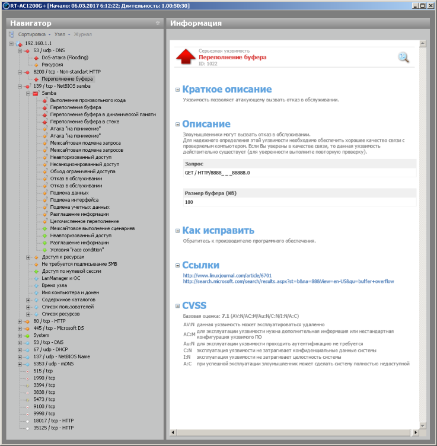This screenshot has height=446, width=437.
Task: Click the orange icon beside Рекурсия
Action: click(36, 65)
